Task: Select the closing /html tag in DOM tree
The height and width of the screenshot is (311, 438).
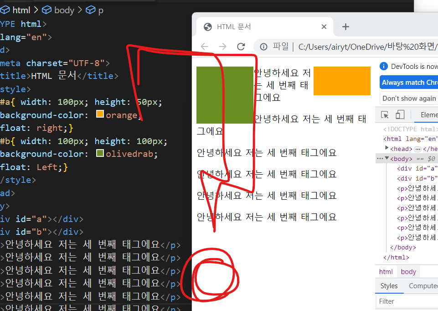Action: [396, 257]
